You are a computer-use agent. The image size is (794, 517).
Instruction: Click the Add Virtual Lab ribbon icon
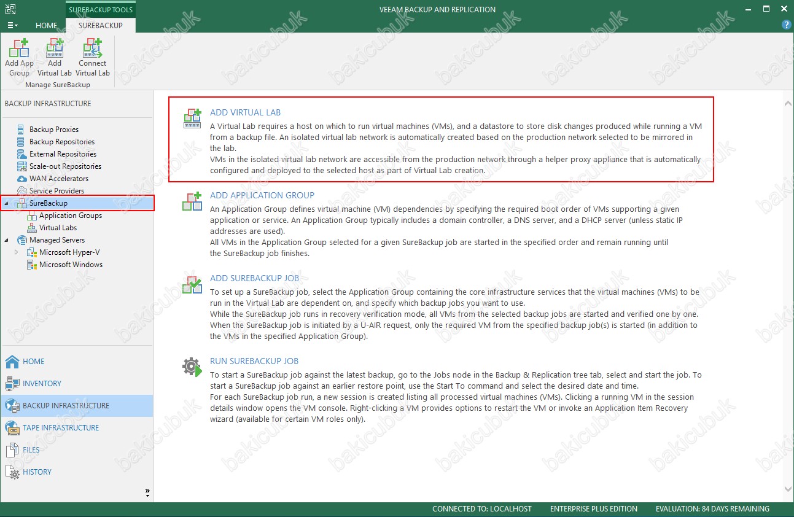click(x=55, y=58)
